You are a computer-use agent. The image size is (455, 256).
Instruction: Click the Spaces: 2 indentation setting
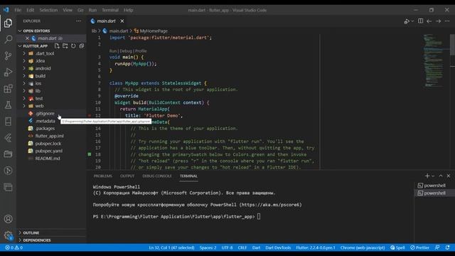pos(208,247)
